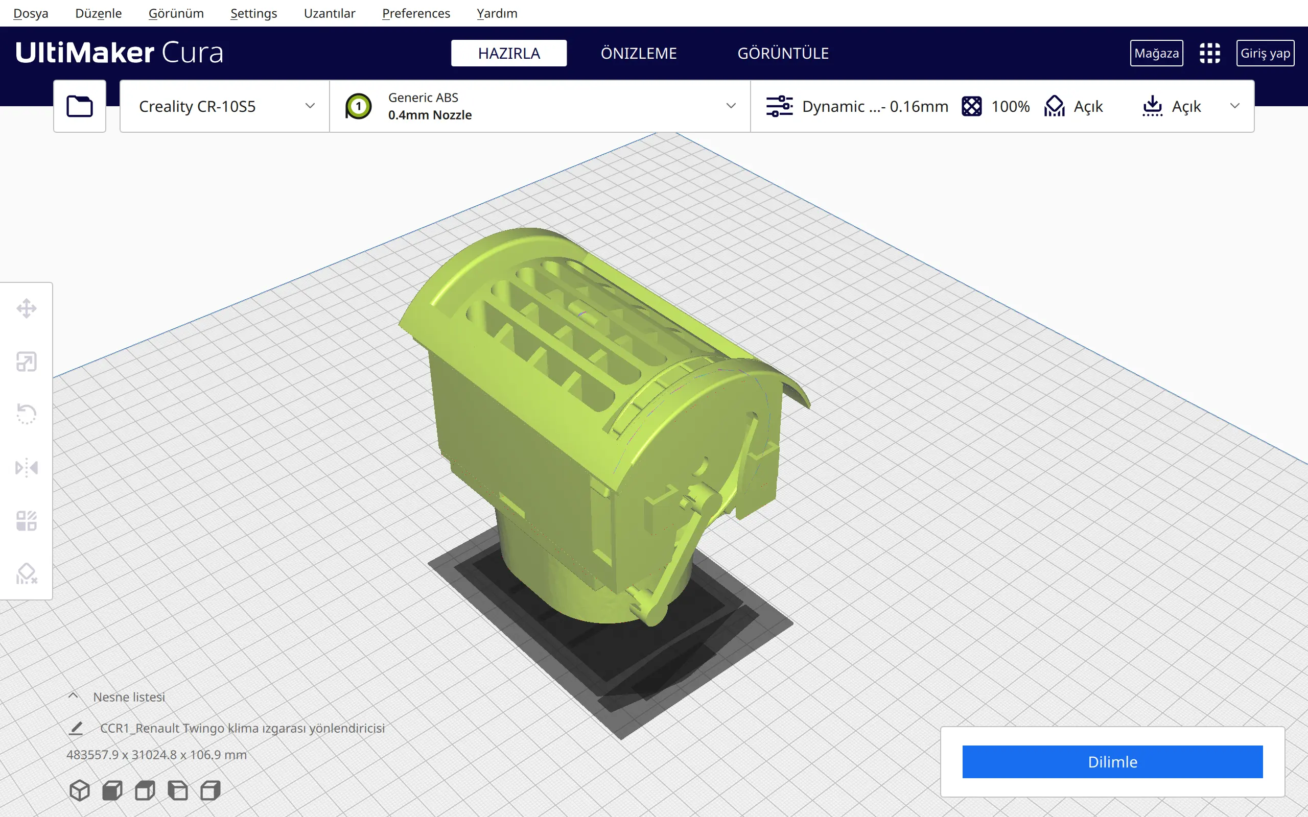
Task: Open the Dosya menu
Action: point(31,13)
